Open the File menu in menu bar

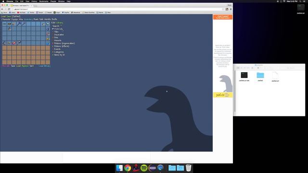17,1
